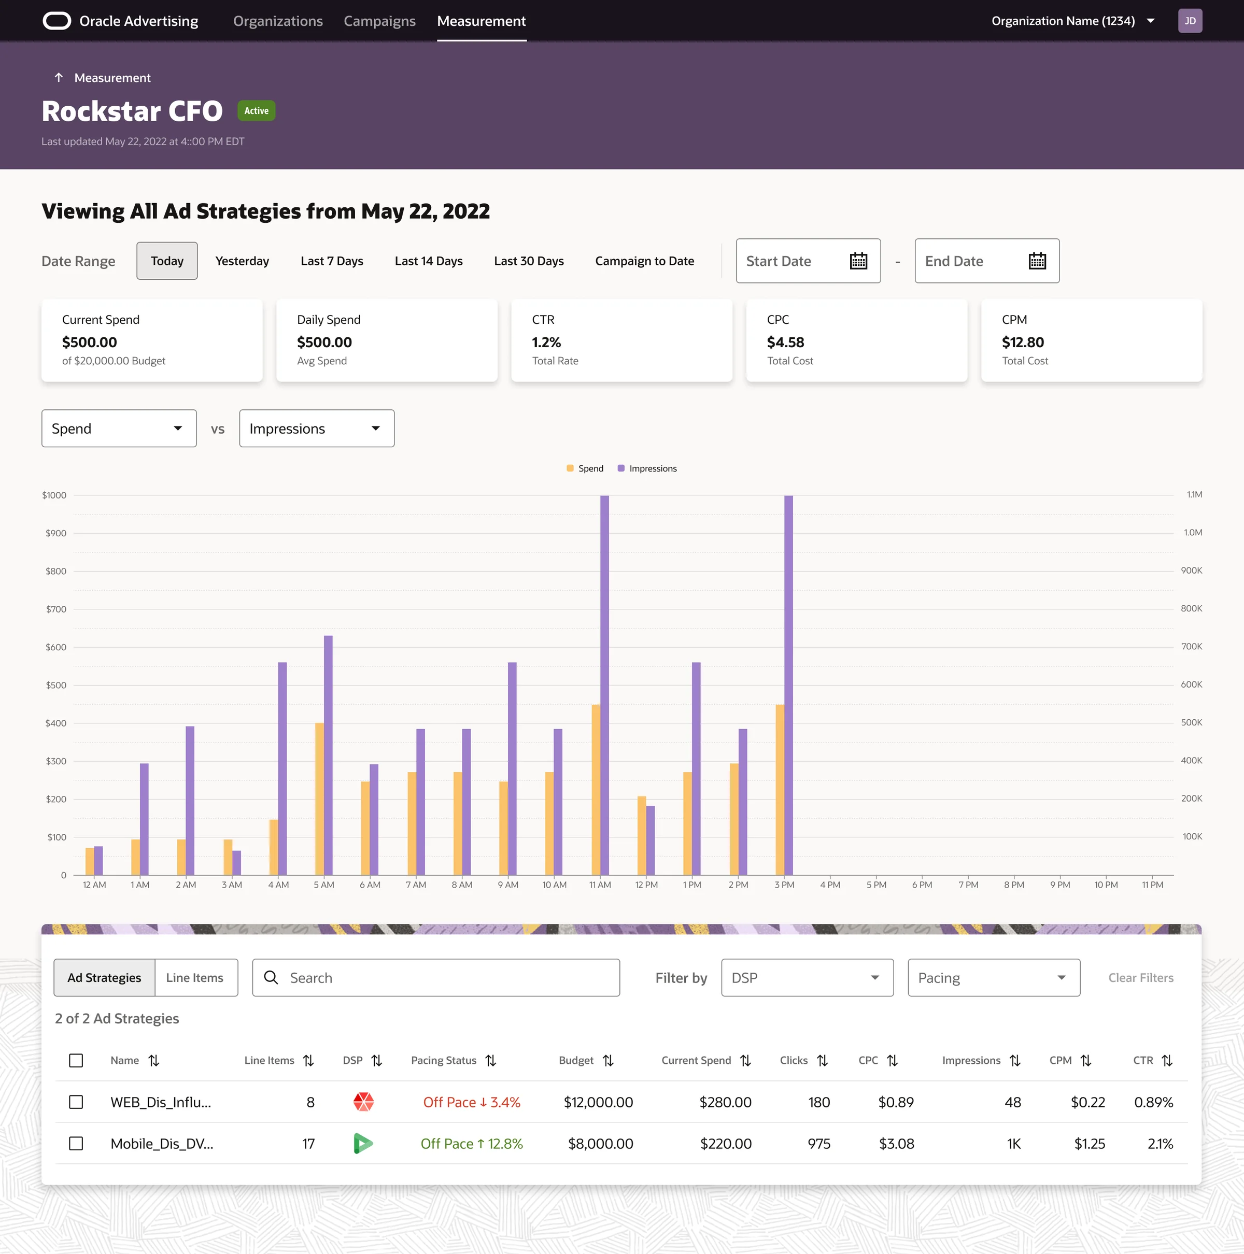
Task: Check the WEB_Dis_Influ... row checkbox
Action: pyautogui.click(x=76, y=1102)
